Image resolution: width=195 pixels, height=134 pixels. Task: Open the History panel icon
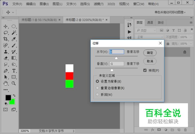tap(129, 25)
